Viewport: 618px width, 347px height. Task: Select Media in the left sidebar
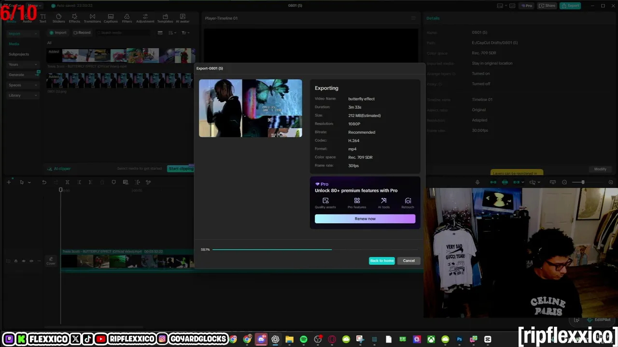click(14, 44)
